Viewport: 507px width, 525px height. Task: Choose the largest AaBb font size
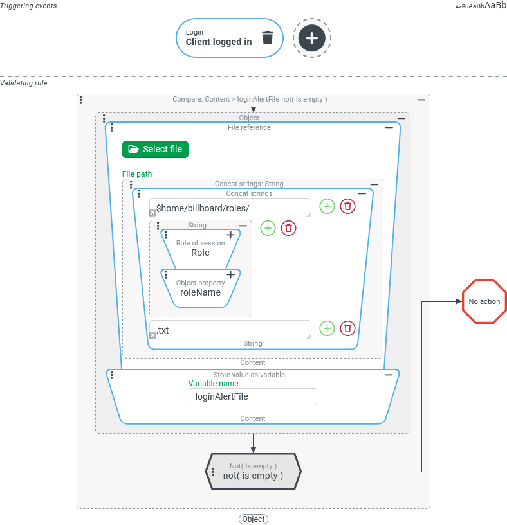click(x=495, y=5)
